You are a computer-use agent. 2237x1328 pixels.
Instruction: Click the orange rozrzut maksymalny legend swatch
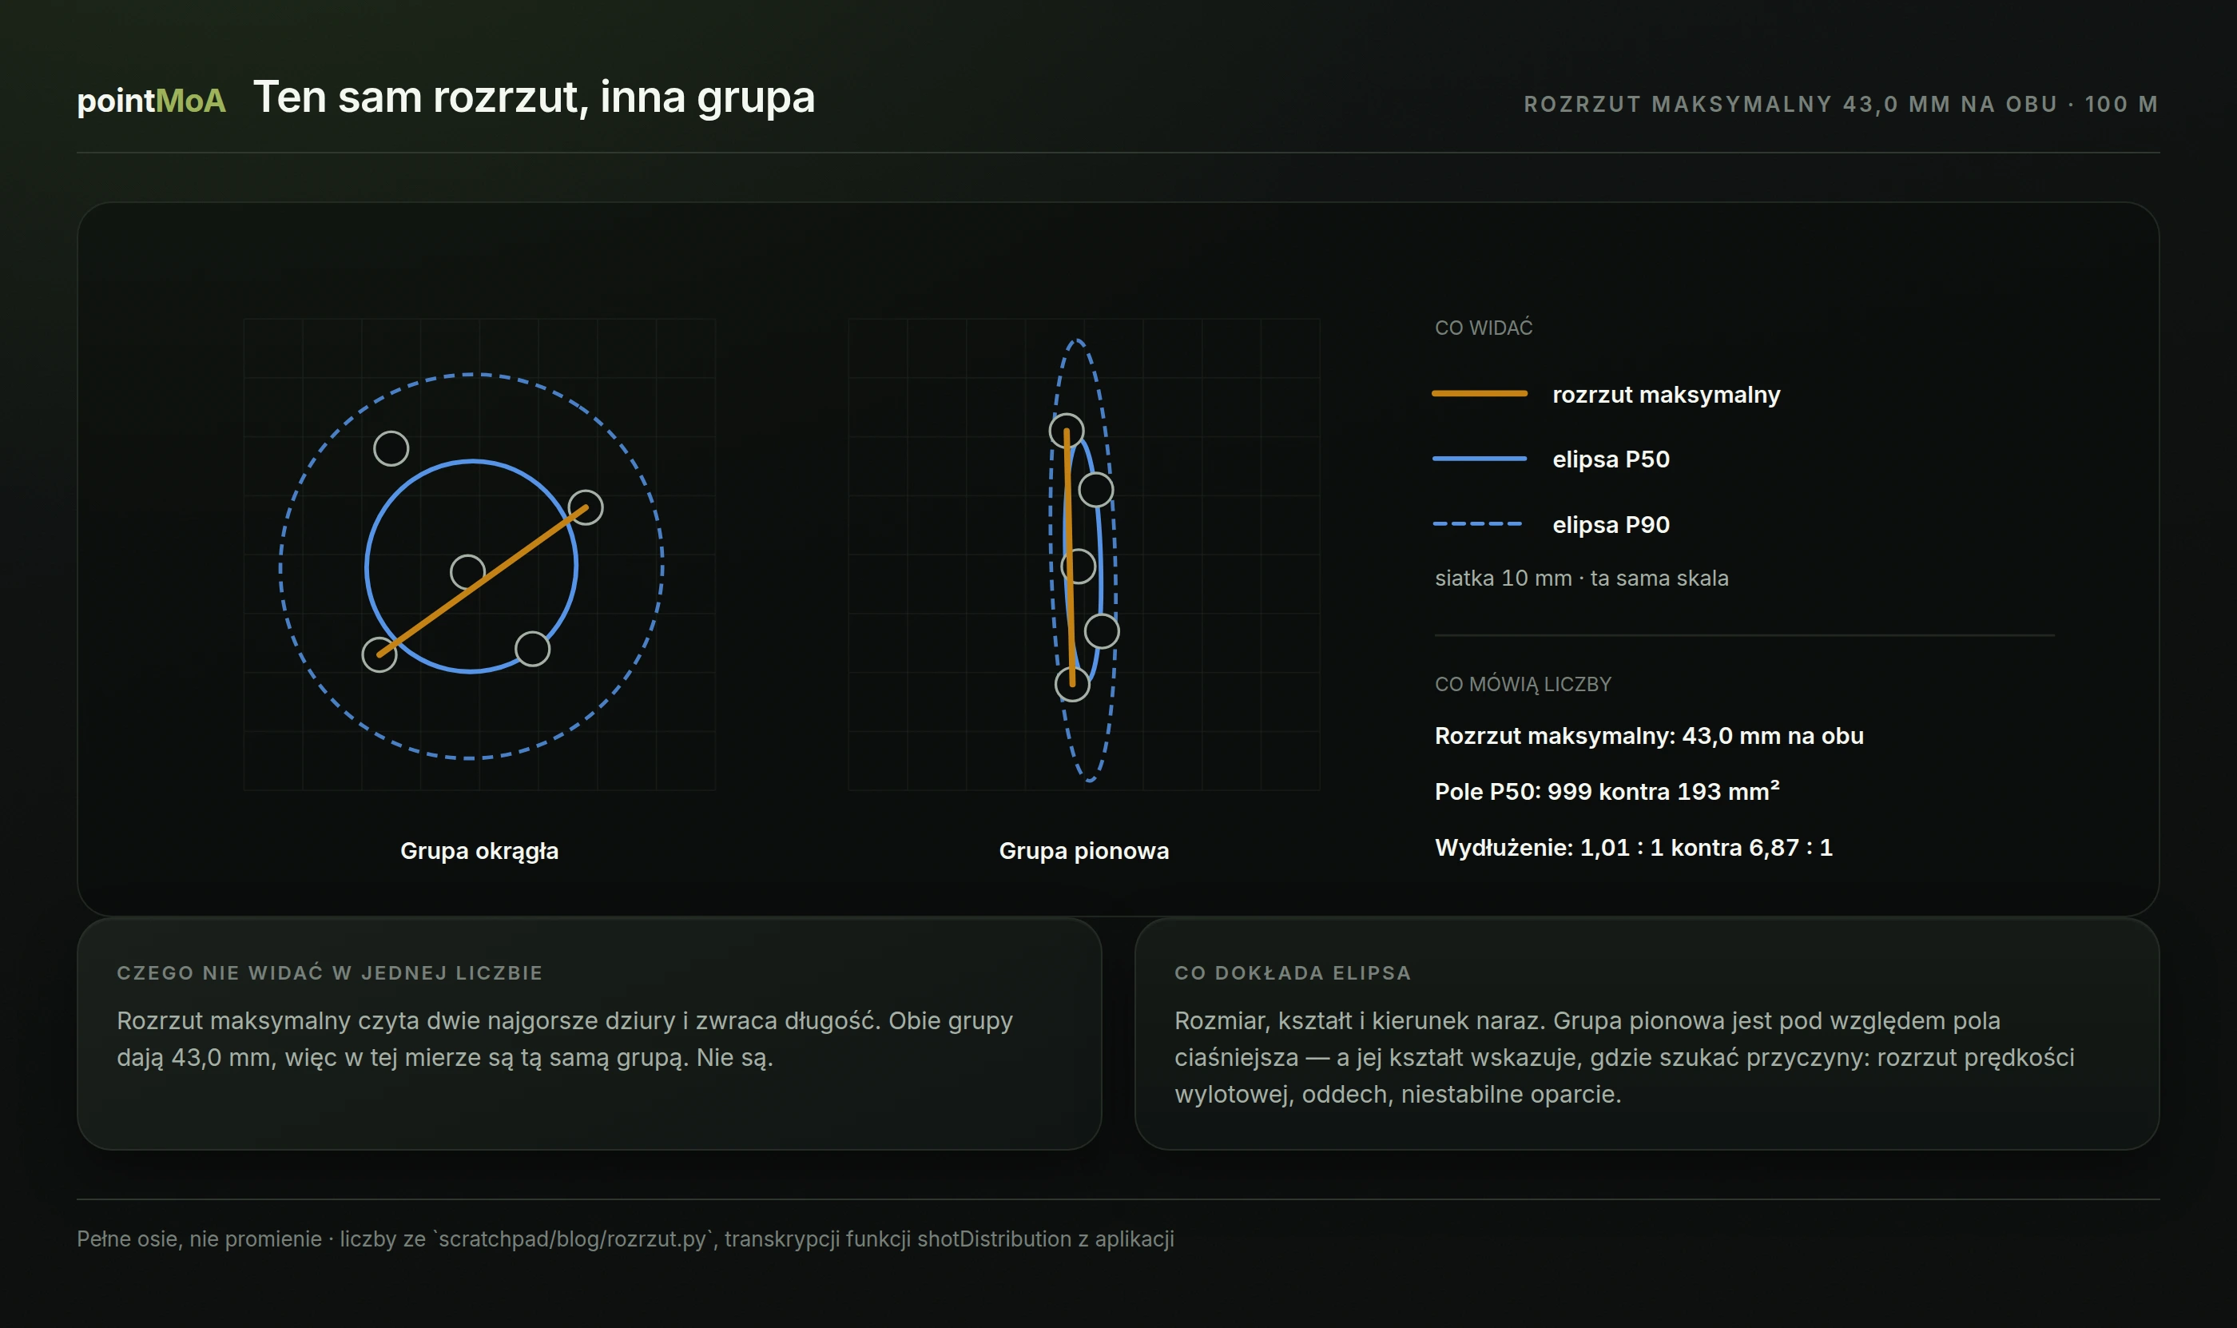(1479, 394)
